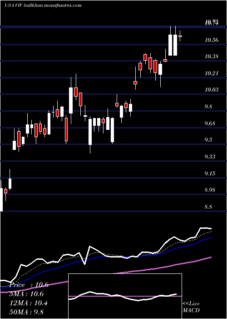This screenshot has height=319, width=227.
Task: Click the final tall white candlestick near 10.56
Action: (x=175, y=45)
